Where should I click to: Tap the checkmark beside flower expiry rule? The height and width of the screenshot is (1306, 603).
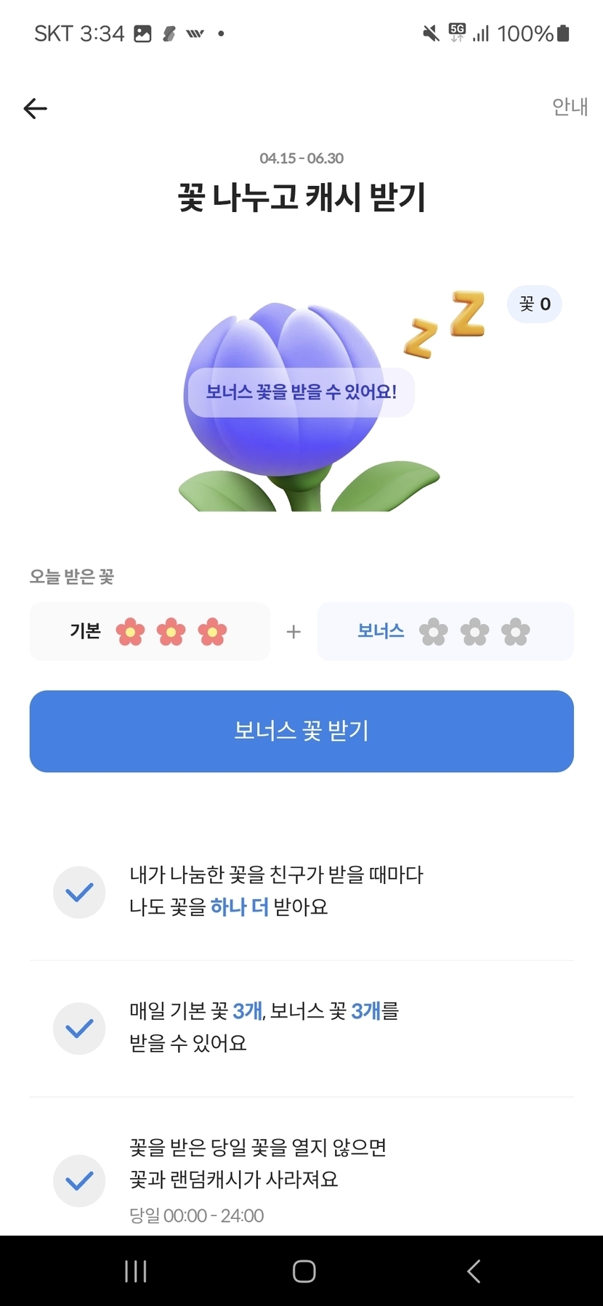click(79, 1180)
